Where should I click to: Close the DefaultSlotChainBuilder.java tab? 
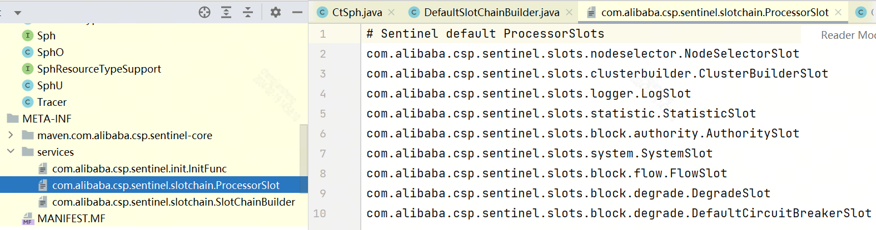[569, 12]
